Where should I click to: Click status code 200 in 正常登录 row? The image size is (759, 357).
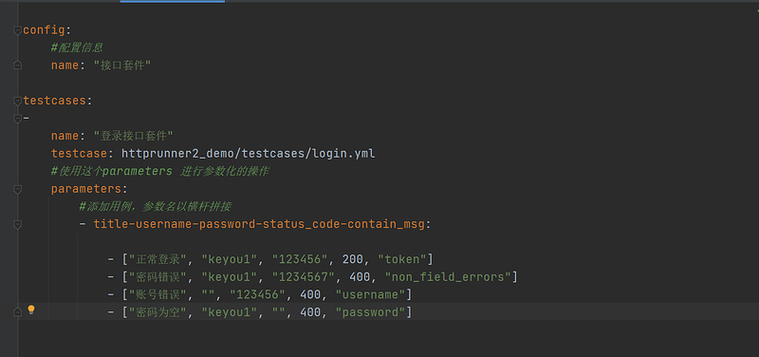[352, 259]
